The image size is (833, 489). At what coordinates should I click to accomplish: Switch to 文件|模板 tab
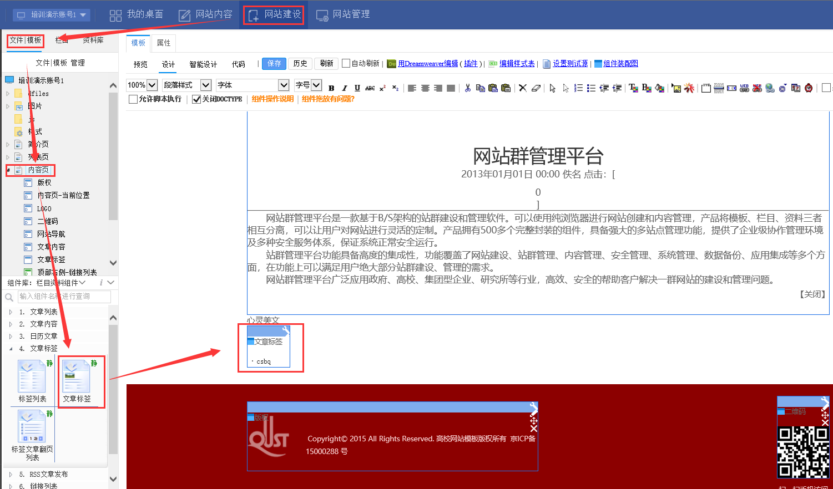click(x=26, y=40)
